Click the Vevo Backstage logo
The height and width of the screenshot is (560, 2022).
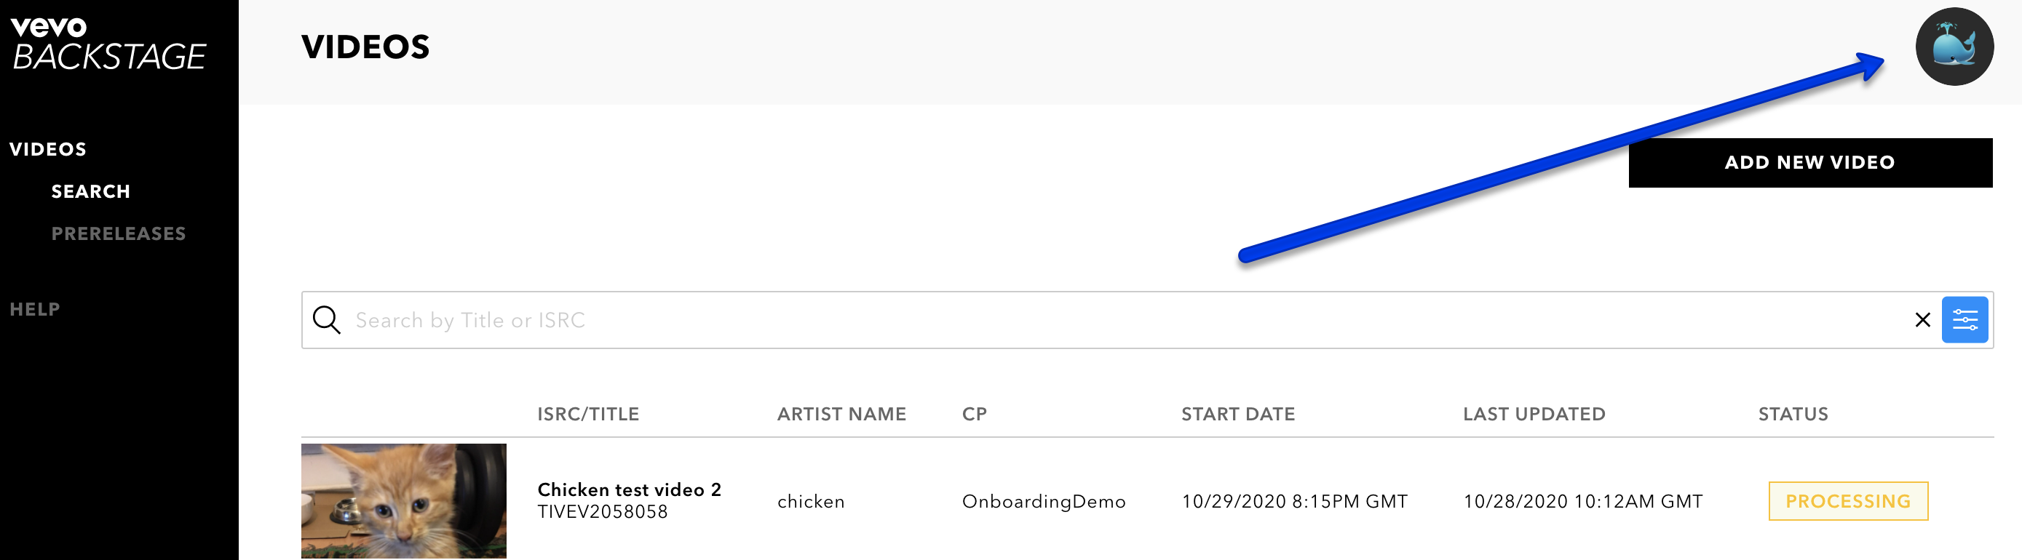tap(108, 44)
